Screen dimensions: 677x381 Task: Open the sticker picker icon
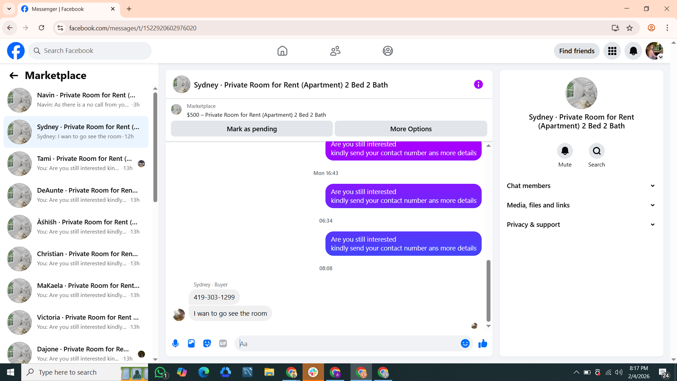207,343
